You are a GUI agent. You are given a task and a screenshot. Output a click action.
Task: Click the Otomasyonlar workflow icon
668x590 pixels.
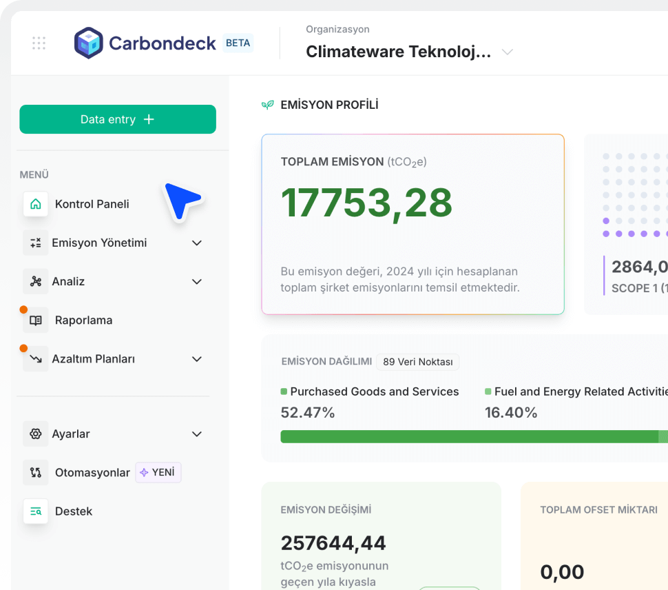click(x=35, y=472)
